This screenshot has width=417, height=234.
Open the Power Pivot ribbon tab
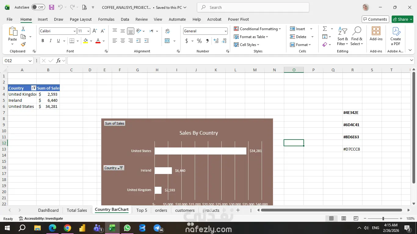[238, 19]
